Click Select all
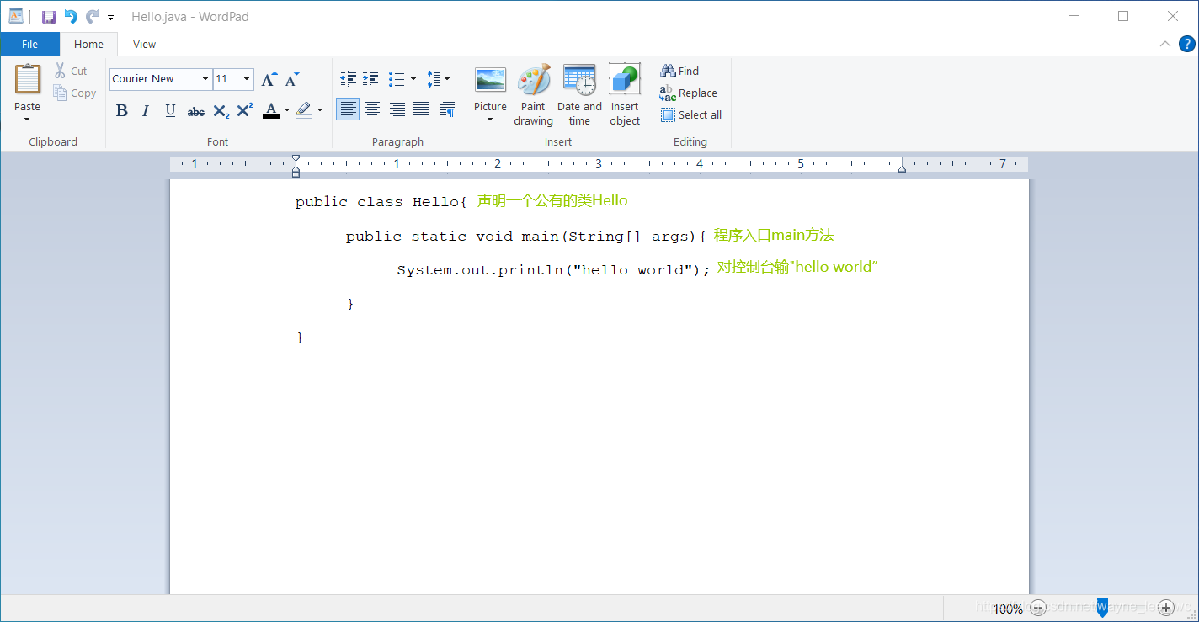Viewport: 1199px width, 622px height. coord(691,115)
